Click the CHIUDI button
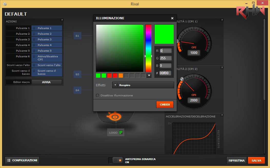 coord(165,105)
